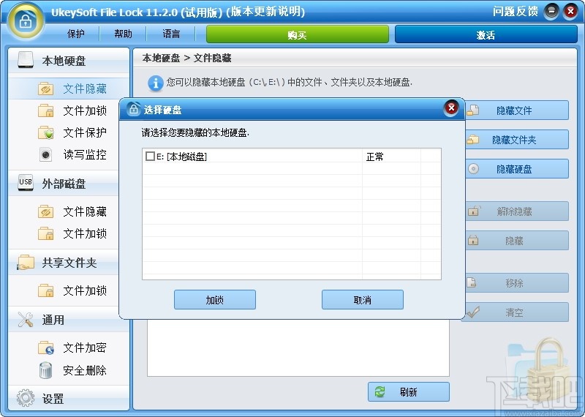The height and width of the screenshot is (417, 585).
Task: Select the 外部磁盘 section header
Action: [x=64, y=184]
